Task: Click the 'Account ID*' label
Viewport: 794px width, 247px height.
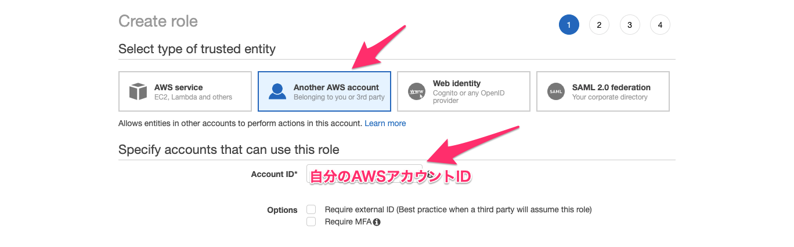Action: click(x=274, y=174)
